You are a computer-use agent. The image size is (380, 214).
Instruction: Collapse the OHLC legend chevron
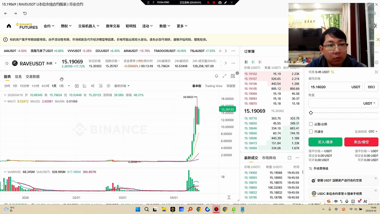point(5,95)
